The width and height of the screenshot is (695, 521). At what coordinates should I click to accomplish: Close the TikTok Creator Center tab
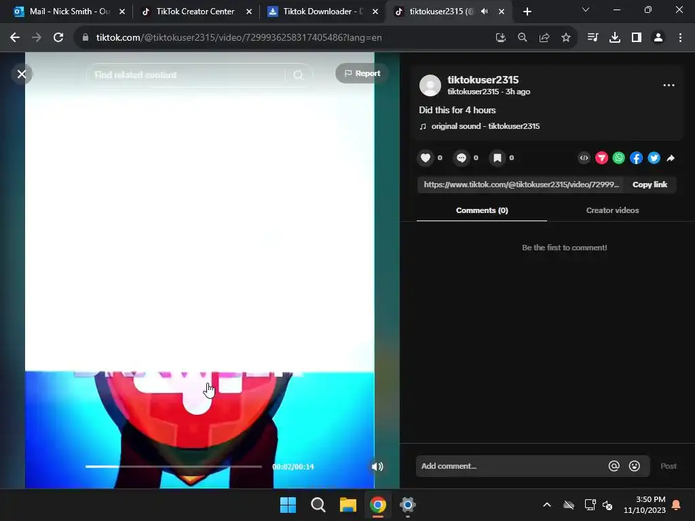click(248, 12)
